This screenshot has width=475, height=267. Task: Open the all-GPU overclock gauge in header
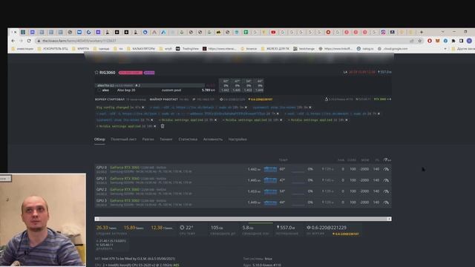coord(387,160)
